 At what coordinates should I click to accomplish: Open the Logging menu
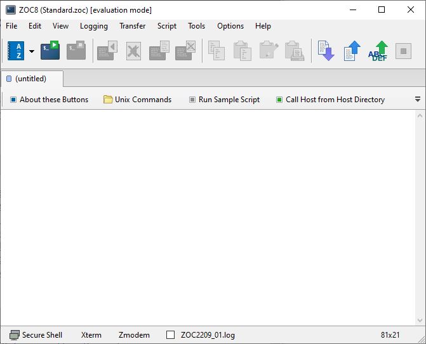click(x=94, y=26)
